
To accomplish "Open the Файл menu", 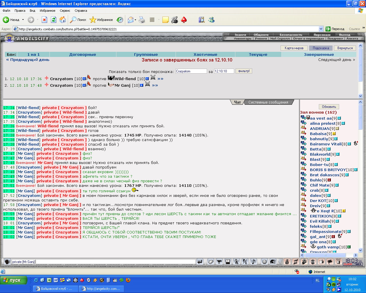I will click(x=7, y=11).
